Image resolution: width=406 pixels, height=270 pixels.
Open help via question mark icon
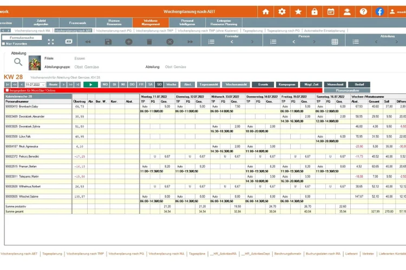point(363,12)
